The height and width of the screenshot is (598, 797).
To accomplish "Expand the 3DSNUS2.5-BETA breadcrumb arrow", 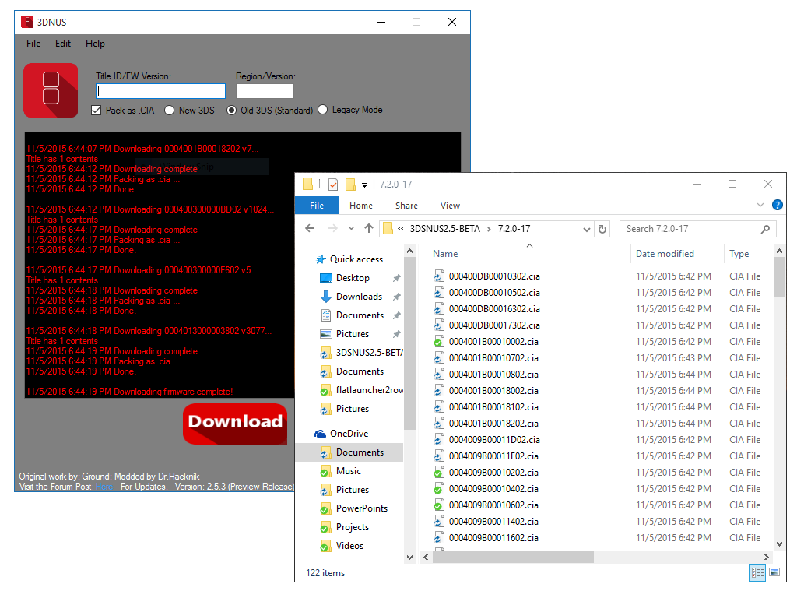I will (x=489, y=230).
